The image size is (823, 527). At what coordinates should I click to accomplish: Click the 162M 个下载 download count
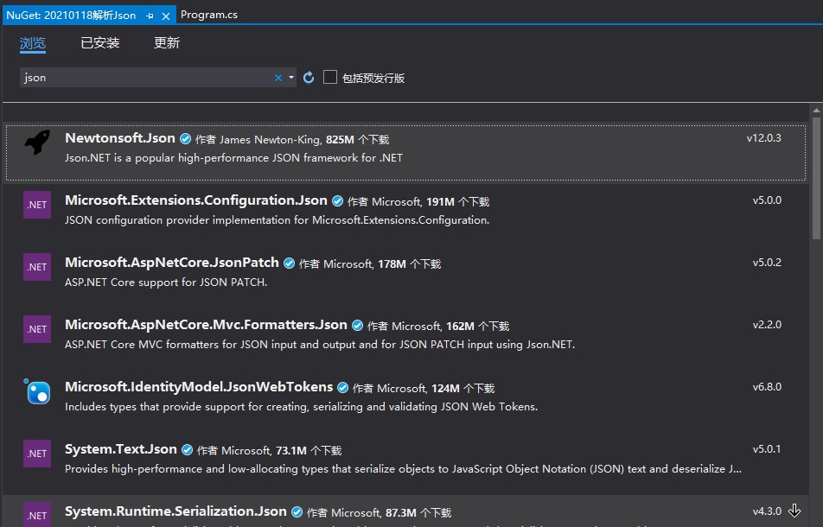point(477,327)
